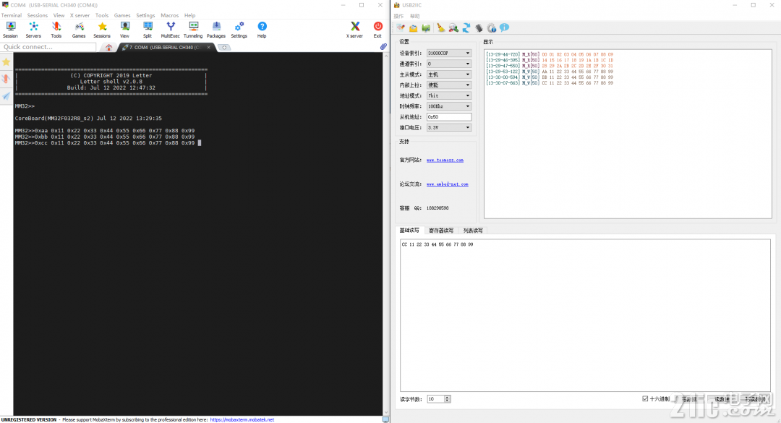Screen dimensions: 781x423
Task: Click the Sessions star toolbar icon
Action: tap(102, 30)
